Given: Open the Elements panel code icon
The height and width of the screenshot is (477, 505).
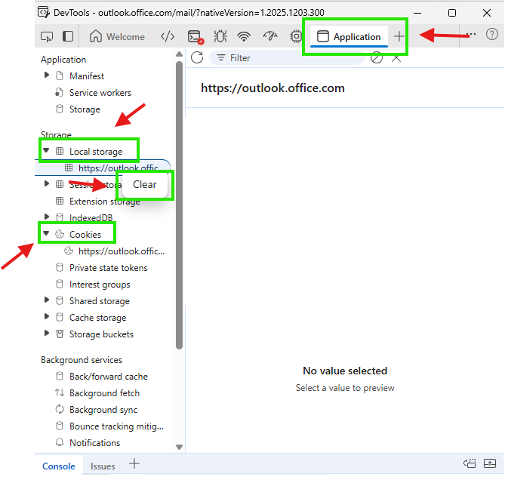Looking at the screenshot, I should coord(168,36).
